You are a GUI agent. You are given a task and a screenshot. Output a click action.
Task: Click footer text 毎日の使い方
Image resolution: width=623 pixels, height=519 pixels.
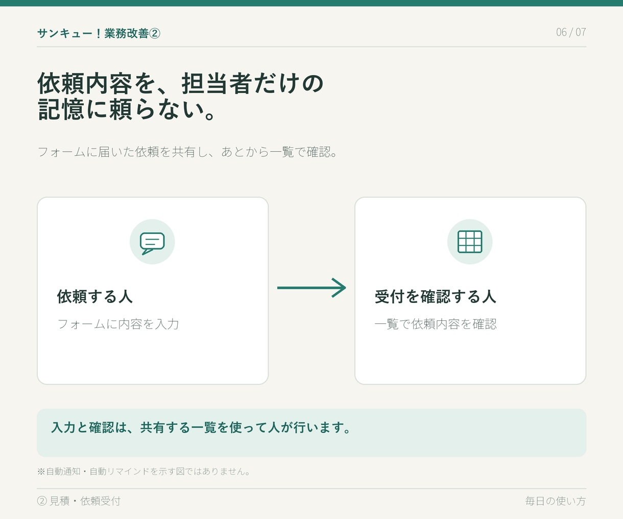(x=556, y=501)
